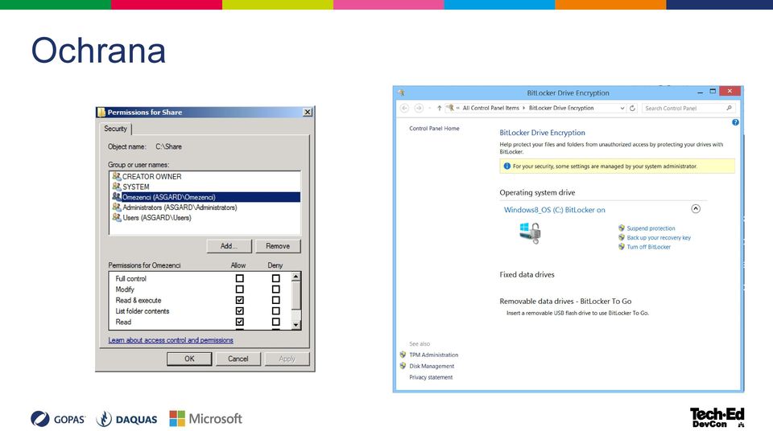The width and height of the screenshot is (773, 431).
Task: Click the recent locations dropdown arrow
Action: [429, 108]
